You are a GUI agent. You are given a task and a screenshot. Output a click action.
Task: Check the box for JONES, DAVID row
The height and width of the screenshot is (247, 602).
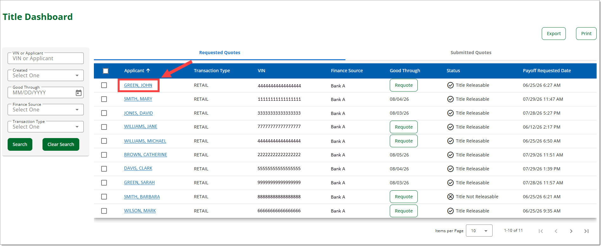coord(104,113)
